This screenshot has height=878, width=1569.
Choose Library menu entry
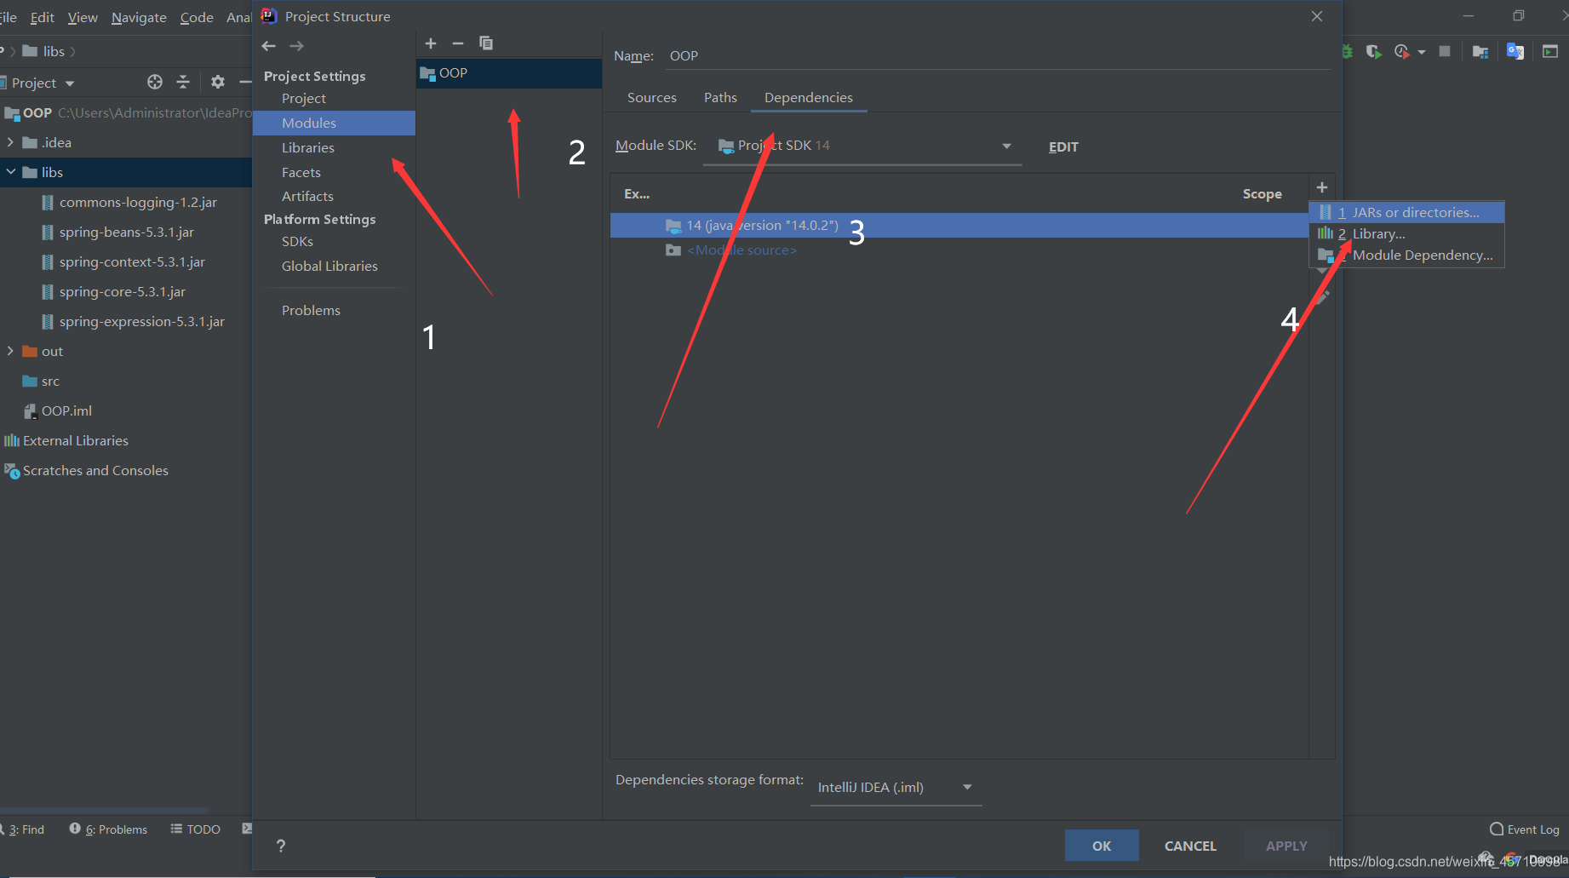coord(1406,233)
